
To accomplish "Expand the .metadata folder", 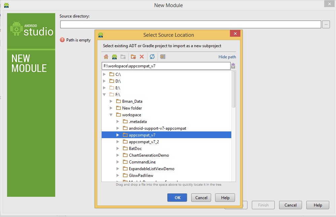I will click(x=118, y=122).
